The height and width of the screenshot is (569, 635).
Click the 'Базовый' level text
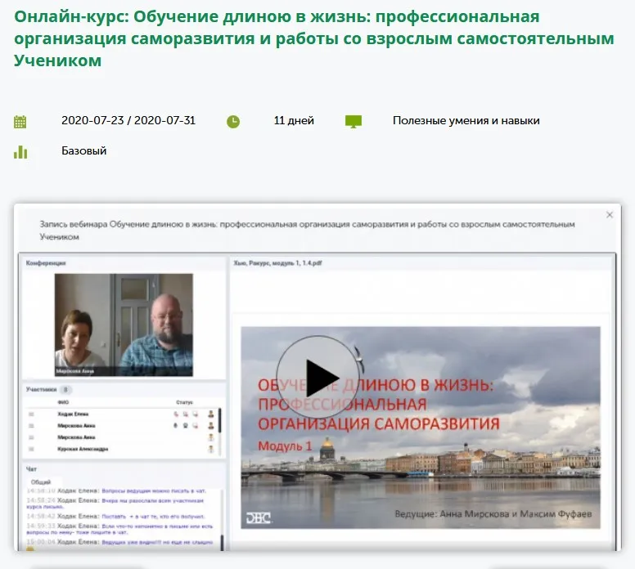point(83,151)
